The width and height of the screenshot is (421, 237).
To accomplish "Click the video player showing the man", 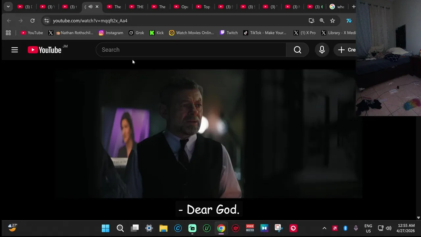I will point(209,133).
